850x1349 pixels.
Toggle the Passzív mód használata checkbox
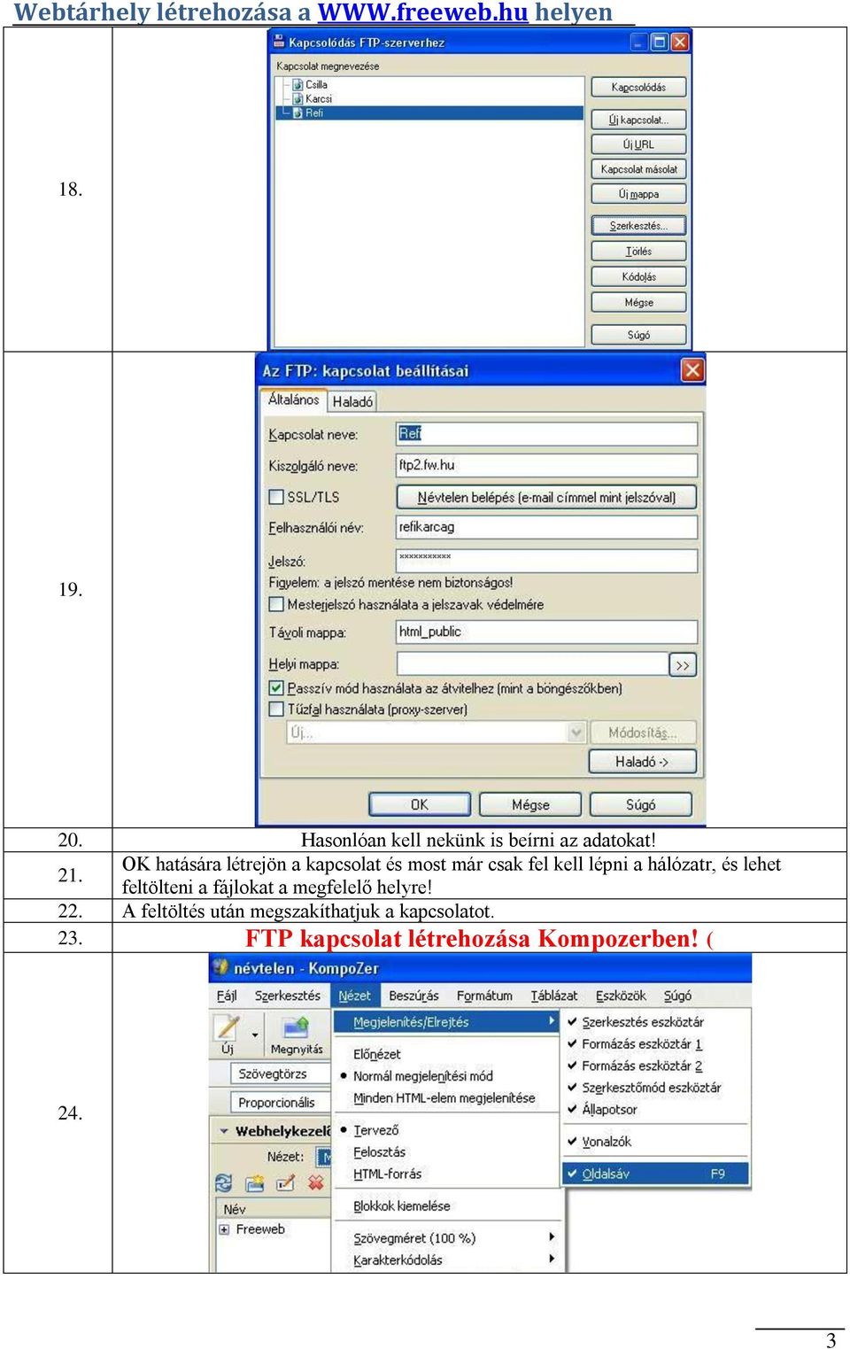point(276,688)
